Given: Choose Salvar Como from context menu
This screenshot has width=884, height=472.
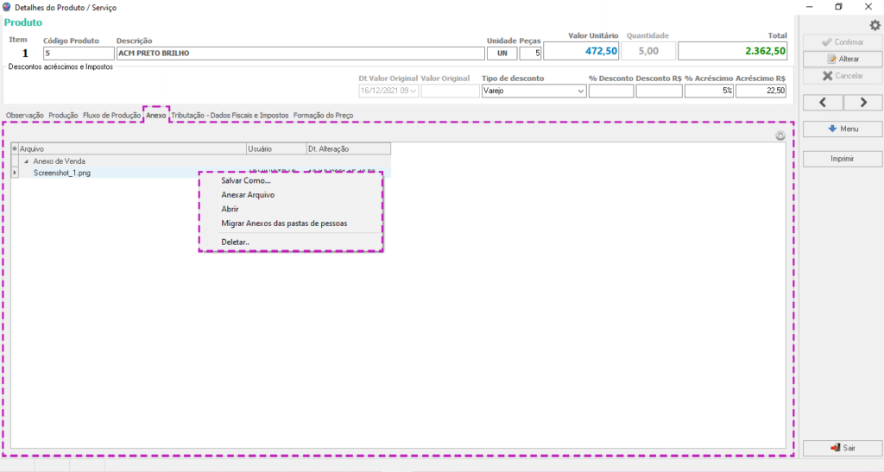Looking at the screenshot, I should [x=246, y=181].
